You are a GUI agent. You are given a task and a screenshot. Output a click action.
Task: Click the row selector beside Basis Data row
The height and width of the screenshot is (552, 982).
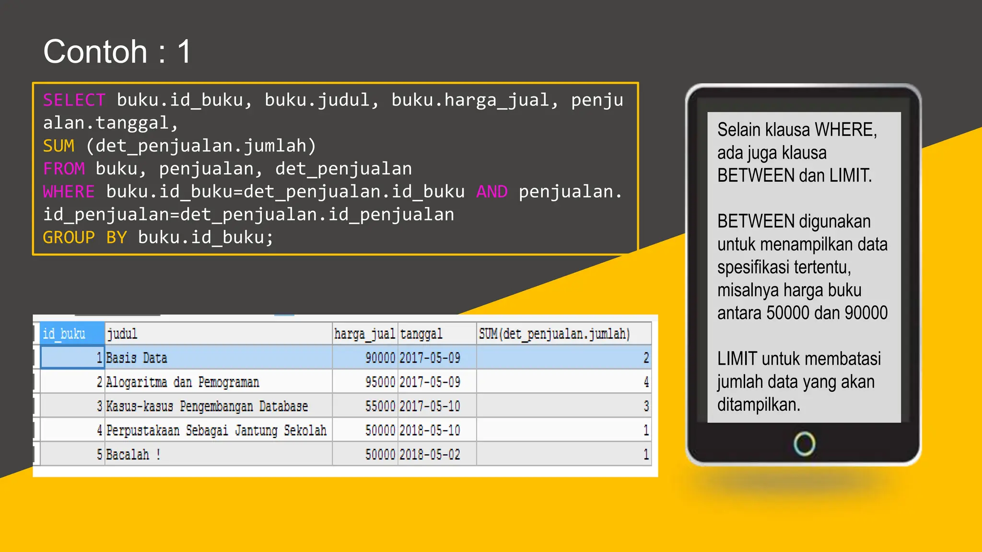click(36, 357)
